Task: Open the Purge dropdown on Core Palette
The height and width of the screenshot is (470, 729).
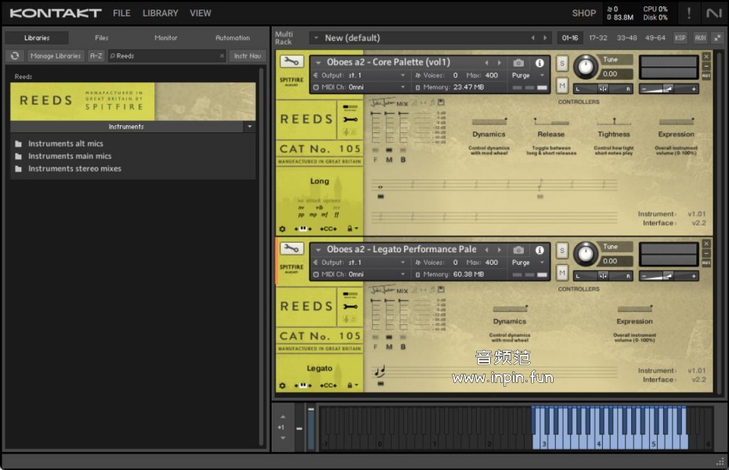Action: click(x=529, y=75)
